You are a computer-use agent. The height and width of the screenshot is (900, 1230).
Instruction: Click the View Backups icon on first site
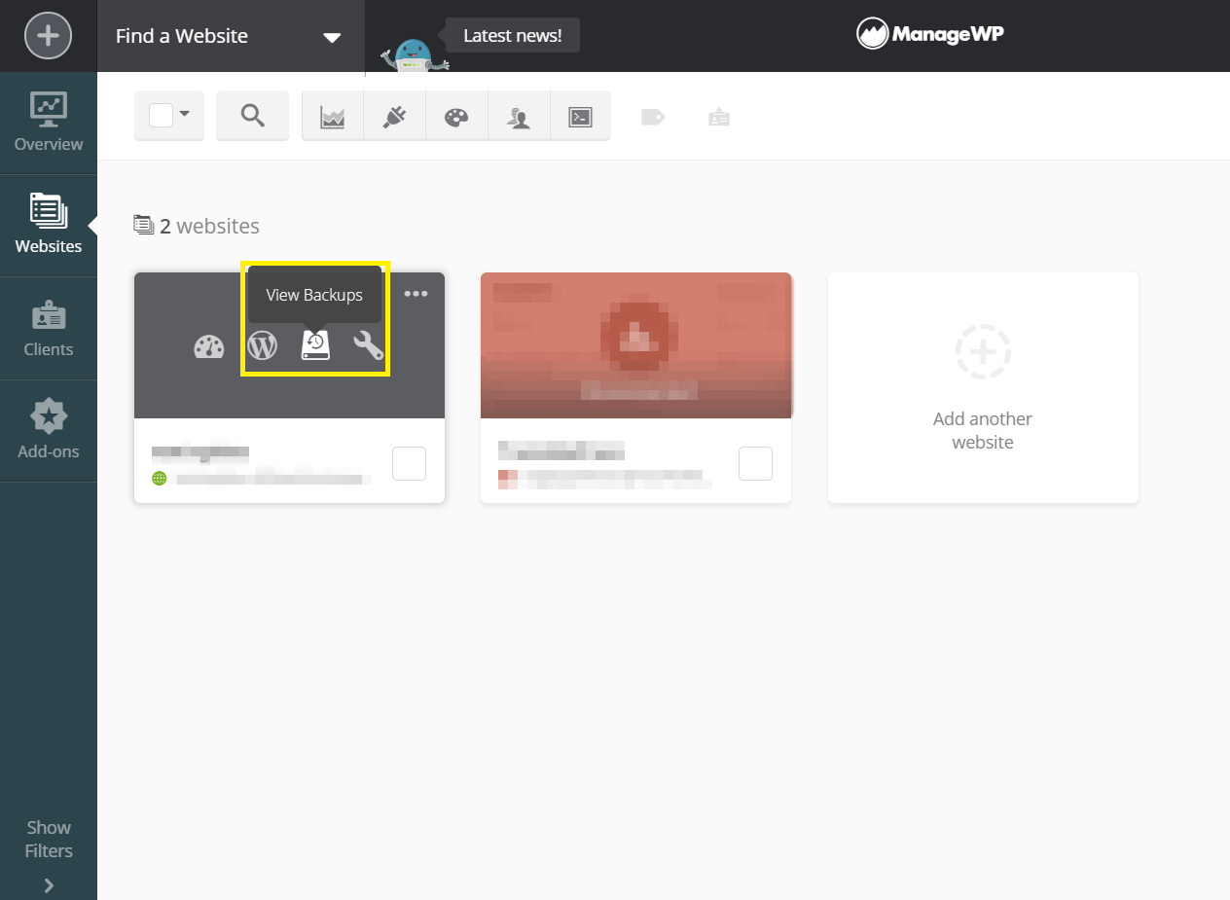315,345
